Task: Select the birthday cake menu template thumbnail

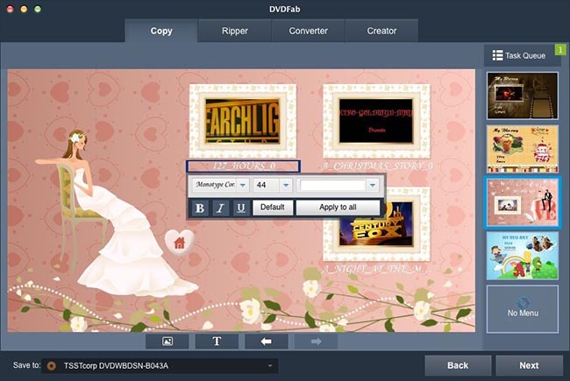Action: pyautogui.click(x=523, y=149)
